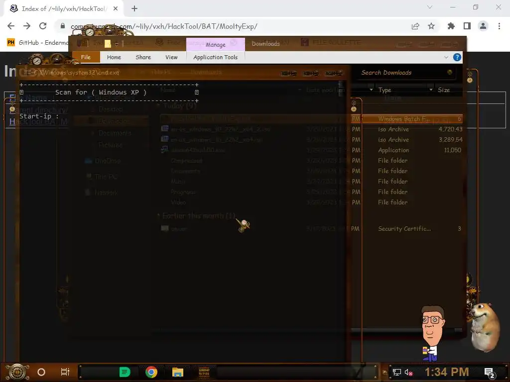Click the muted volume tray icon
The width and height of the screenshot is (510, 382).
(408, 372)
